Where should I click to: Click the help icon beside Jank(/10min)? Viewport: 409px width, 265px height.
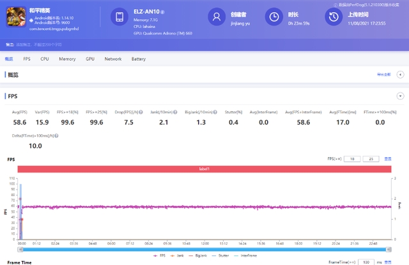coord(175,112)
